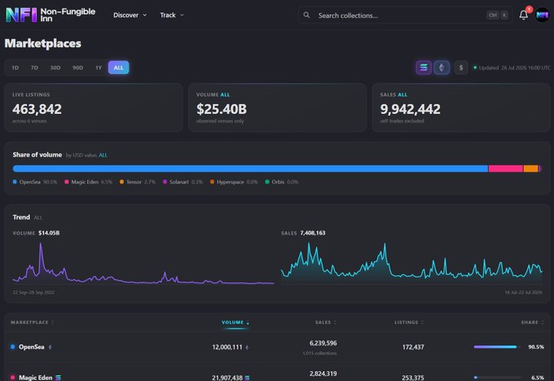Click the green update status dot
The height and width of the screenshot is (381, 554).
[x=475, y=68]
